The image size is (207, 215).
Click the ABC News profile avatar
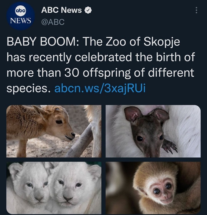tap(21, 16)
